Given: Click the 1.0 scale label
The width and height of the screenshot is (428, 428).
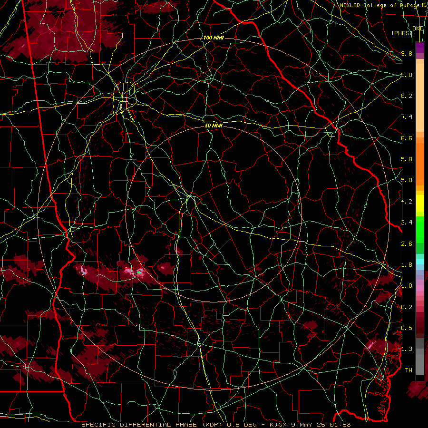Looking at the screenshot, I should [407, 286].
